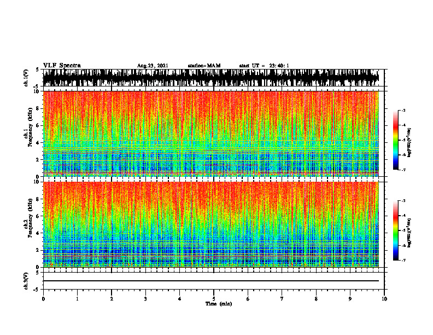433x335 pixels.
Task: Click the ch.2 color scale bar
Action: point(395,230)
